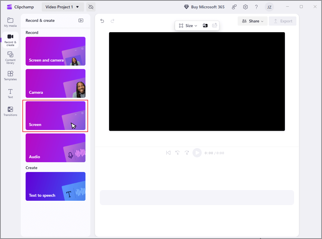Screen dimensions: 322x239
Task: Open the Share dropdown
Action: (x=252, y=21)
